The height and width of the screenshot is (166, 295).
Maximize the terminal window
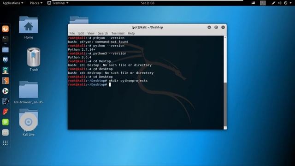(x=216, y=27)
